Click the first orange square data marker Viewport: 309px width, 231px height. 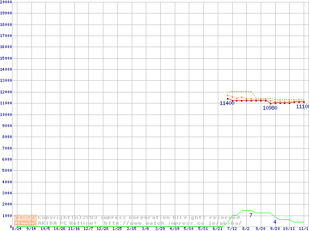click(x=227, y=95)
